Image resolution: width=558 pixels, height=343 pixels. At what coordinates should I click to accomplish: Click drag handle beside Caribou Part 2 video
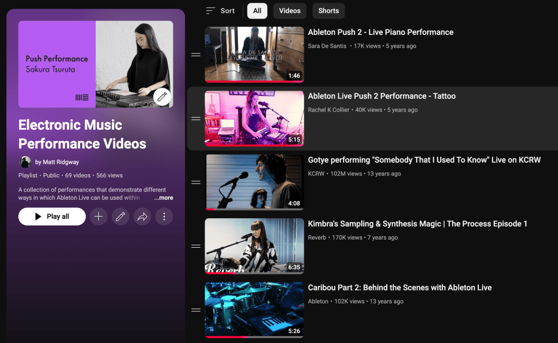point(196,310)
